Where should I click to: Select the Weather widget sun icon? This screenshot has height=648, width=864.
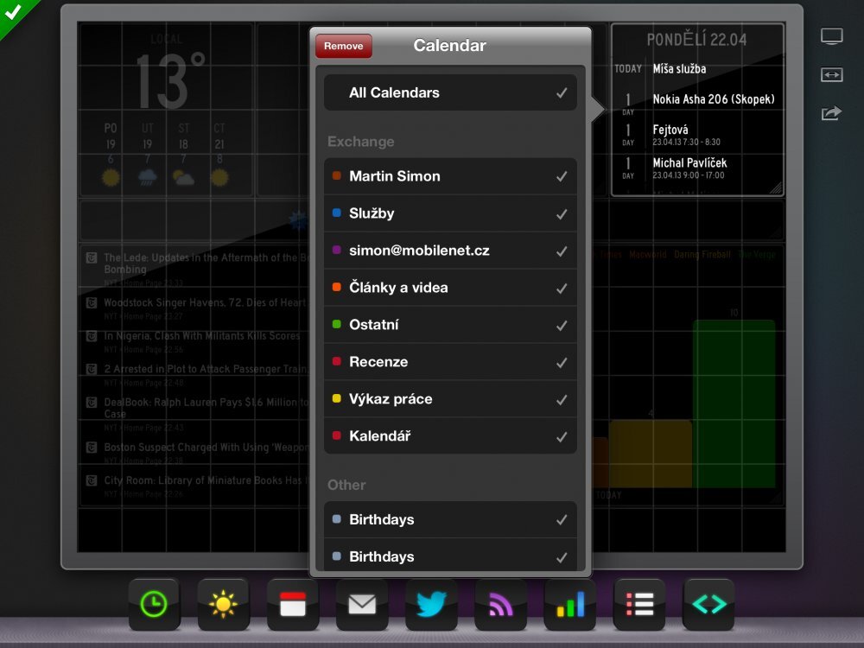224,605
